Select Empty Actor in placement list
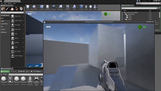Viewport: 161px width, 91px height. point(18,16)
